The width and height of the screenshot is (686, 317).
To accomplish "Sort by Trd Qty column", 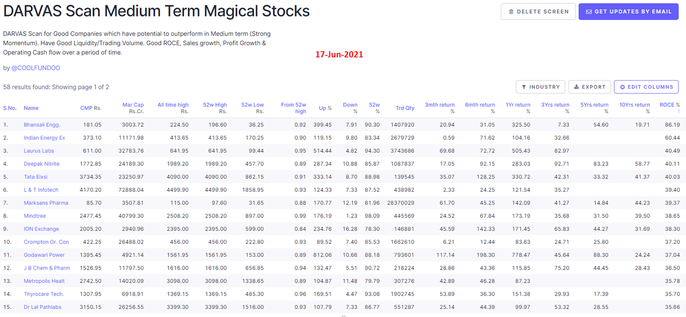I will click(x=405, y=108).
